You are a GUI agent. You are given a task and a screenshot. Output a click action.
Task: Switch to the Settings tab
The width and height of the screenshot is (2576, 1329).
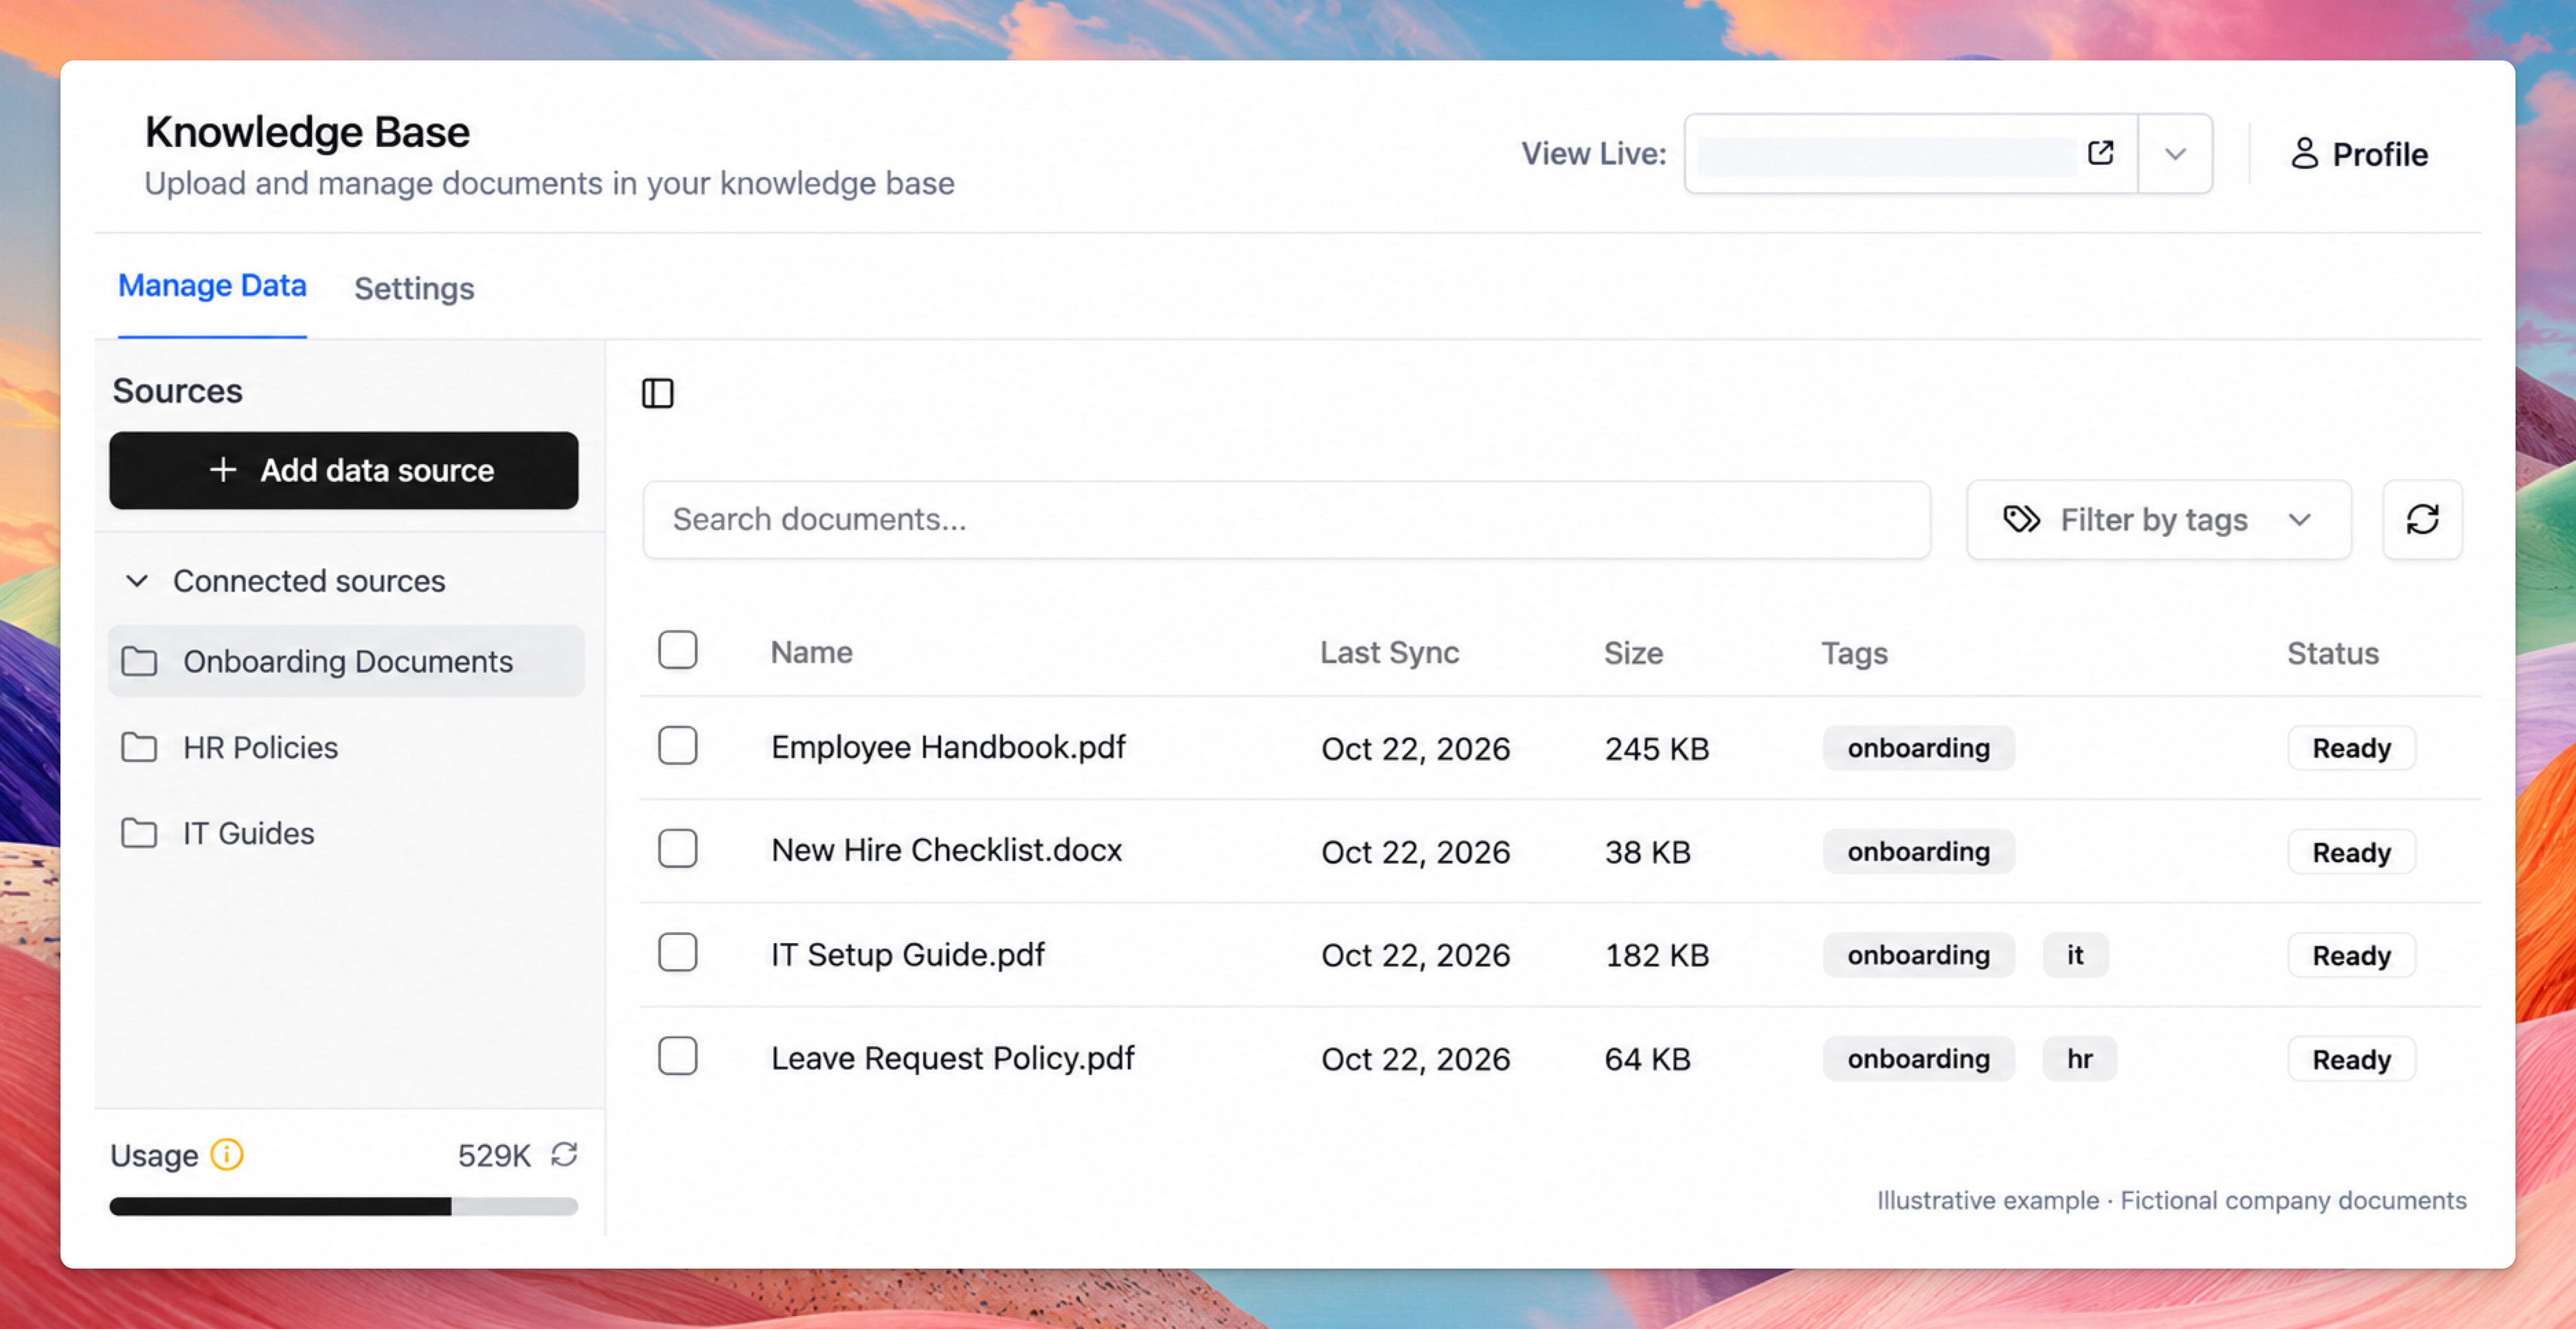(414, 289)
